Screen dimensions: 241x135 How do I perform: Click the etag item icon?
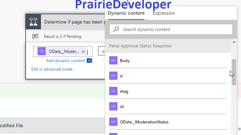[113, 91]
